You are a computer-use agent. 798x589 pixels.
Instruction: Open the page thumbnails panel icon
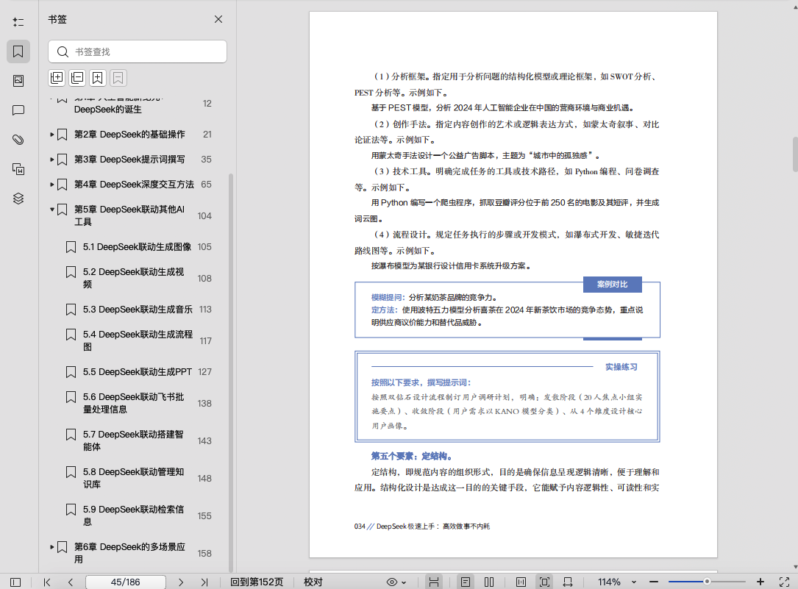(x=18, y=81)
